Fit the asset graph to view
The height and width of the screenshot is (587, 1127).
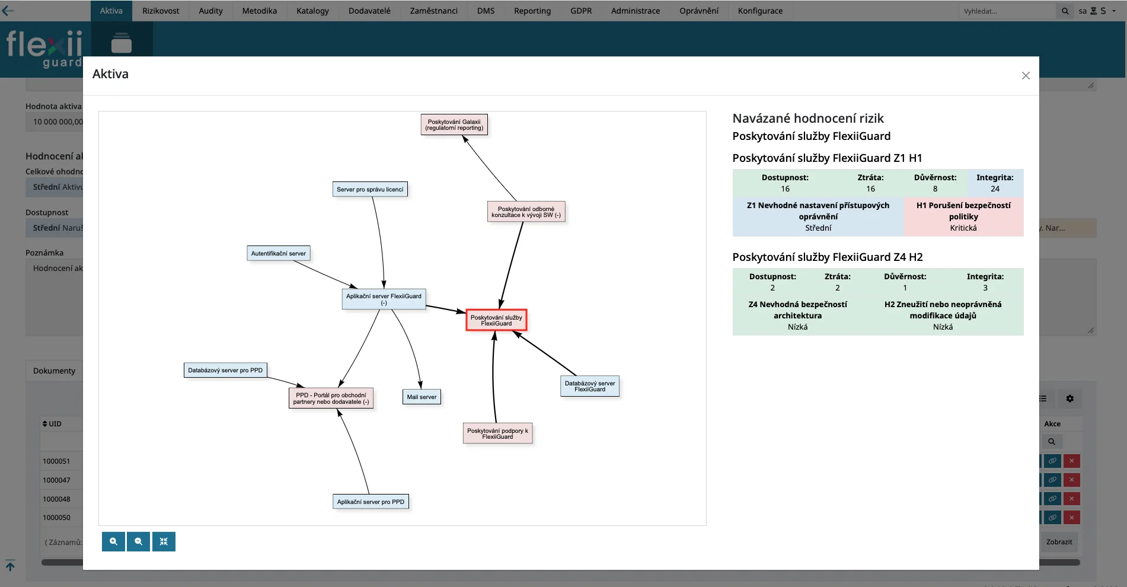164,541
